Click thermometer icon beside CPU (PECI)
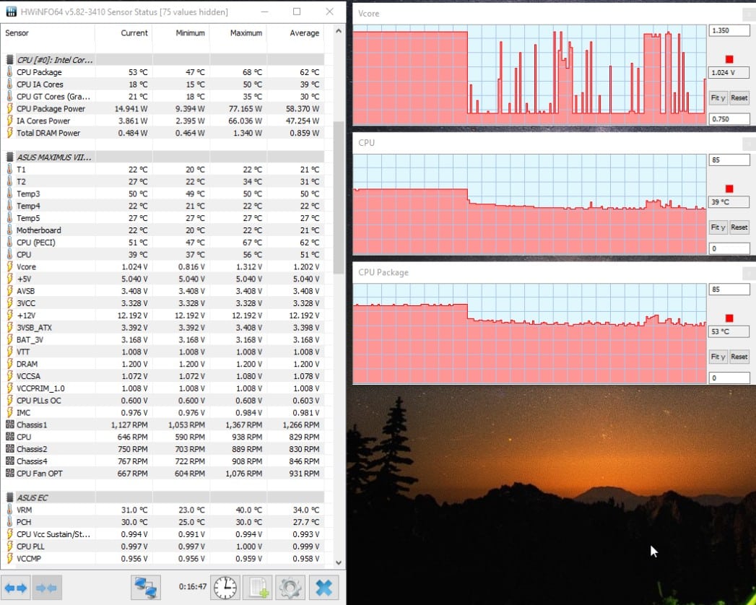 tap(9, 242)
